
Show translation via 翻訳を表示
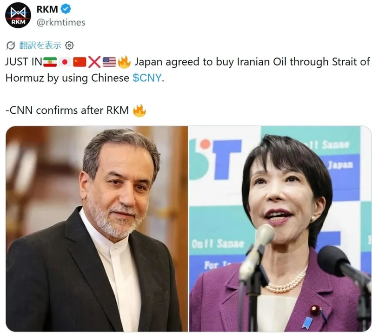click(40, 45)
